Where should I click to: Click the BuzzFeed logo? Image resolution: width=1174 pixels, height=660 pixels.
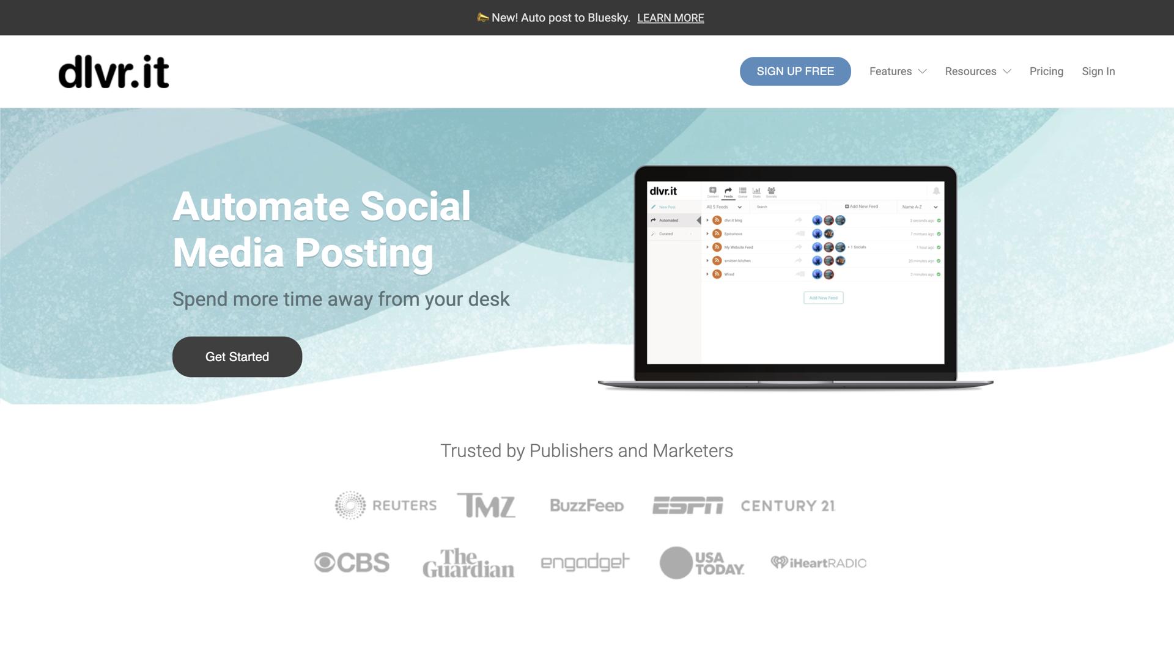coord(586,505)
